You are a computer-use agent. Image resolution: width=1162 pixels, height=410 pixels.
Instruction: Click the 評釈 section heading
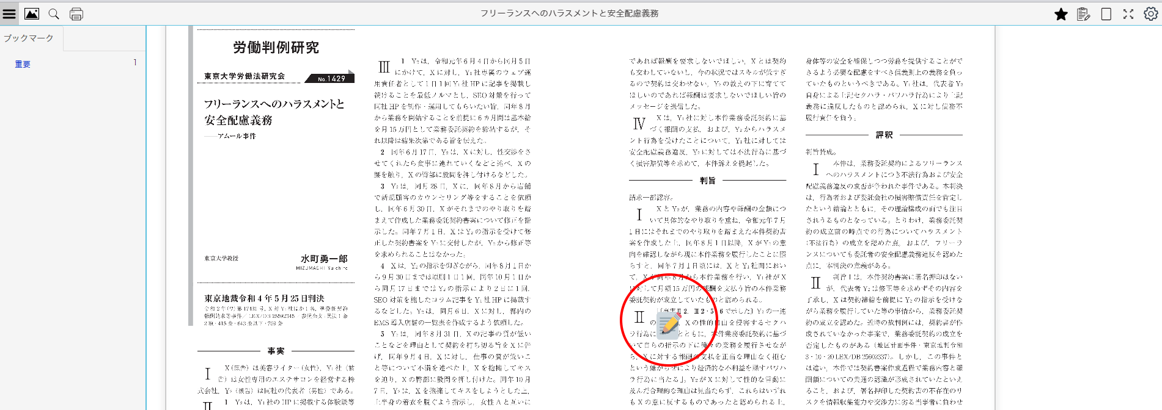[x=884, y=135]
